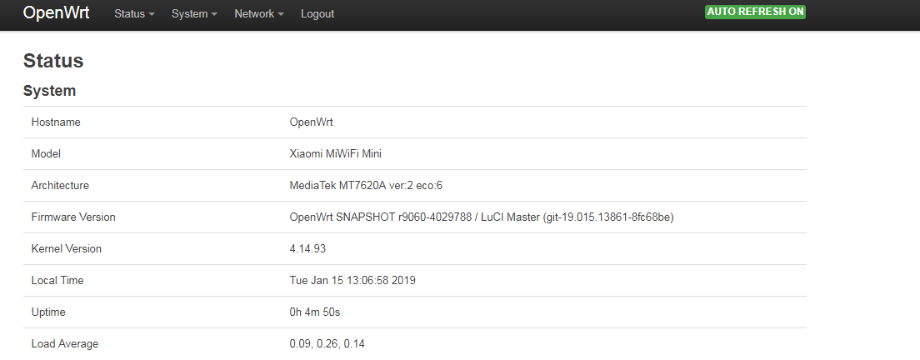Screen dimensions: 920x360
Task: Click the MediaTek MT7620A architecture value
Action: coord(371,185)
